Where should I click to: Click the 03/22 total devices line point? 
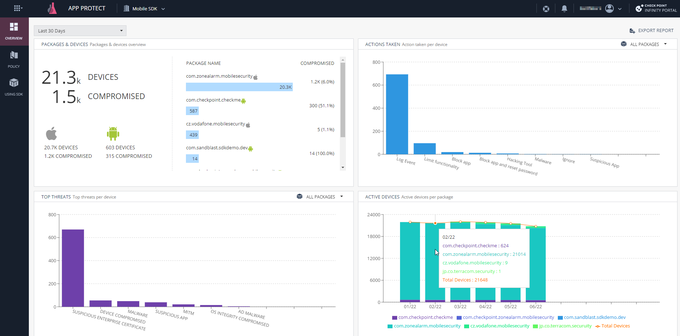point(460,222)
